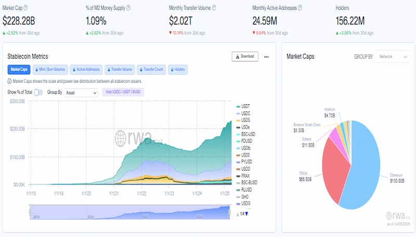Open the three-dot more options menu

click(x=266, y=57)
